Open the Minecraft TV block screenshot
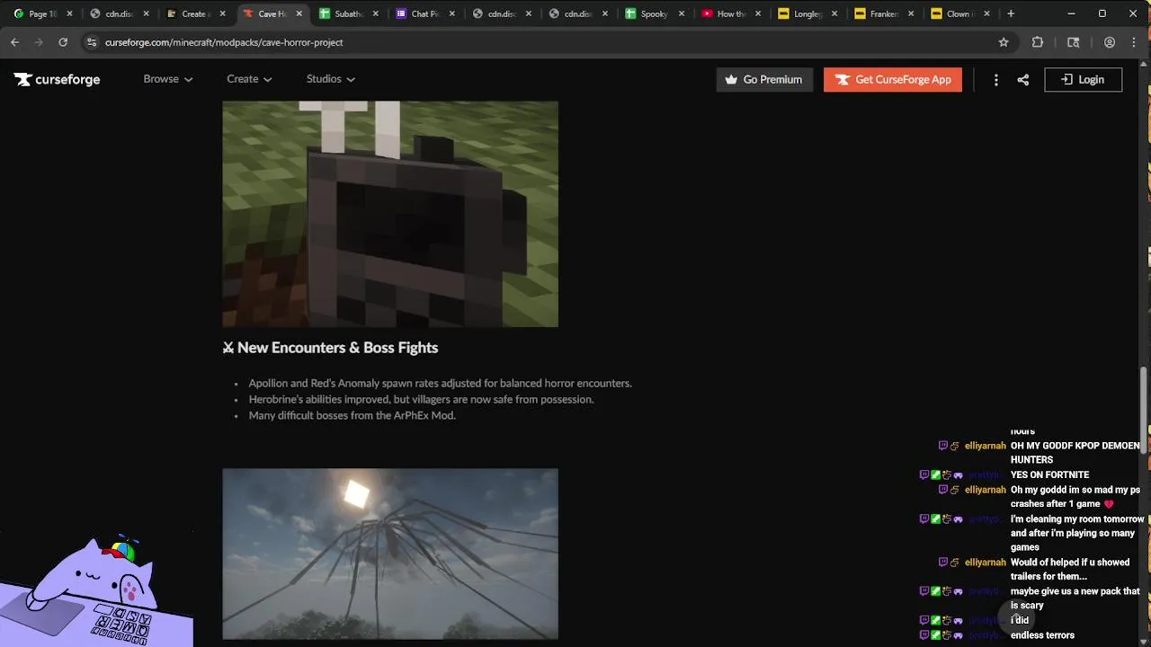The image size is (1151, 647). (x=390, y=214)
